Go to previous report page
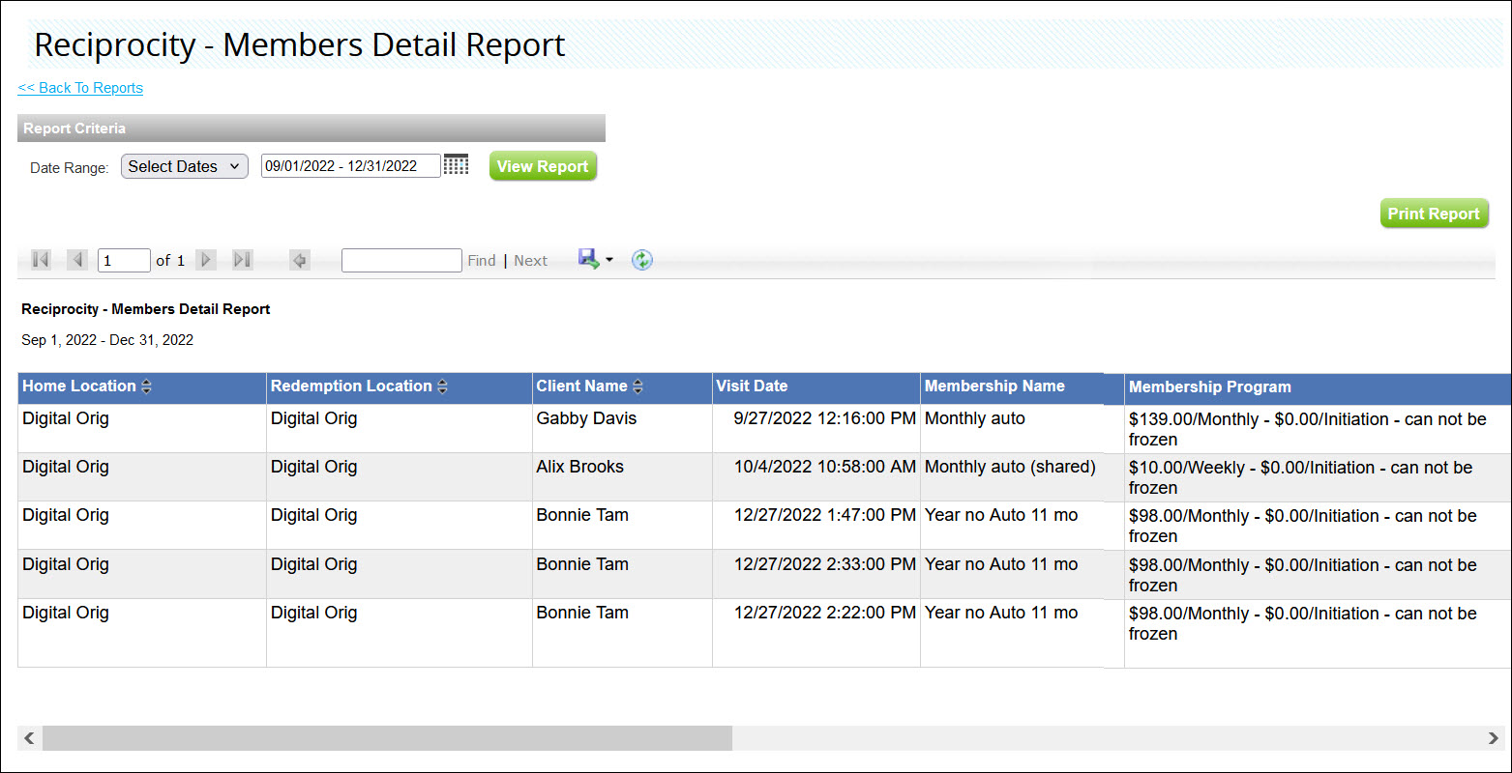Viewport: 1512px width, 773px height. [77, 260]
